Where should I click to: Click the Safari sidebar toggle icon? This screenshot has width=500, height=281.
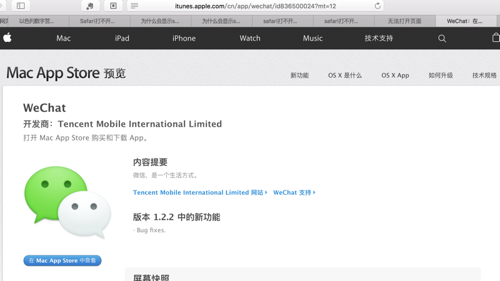coord(21,6)
